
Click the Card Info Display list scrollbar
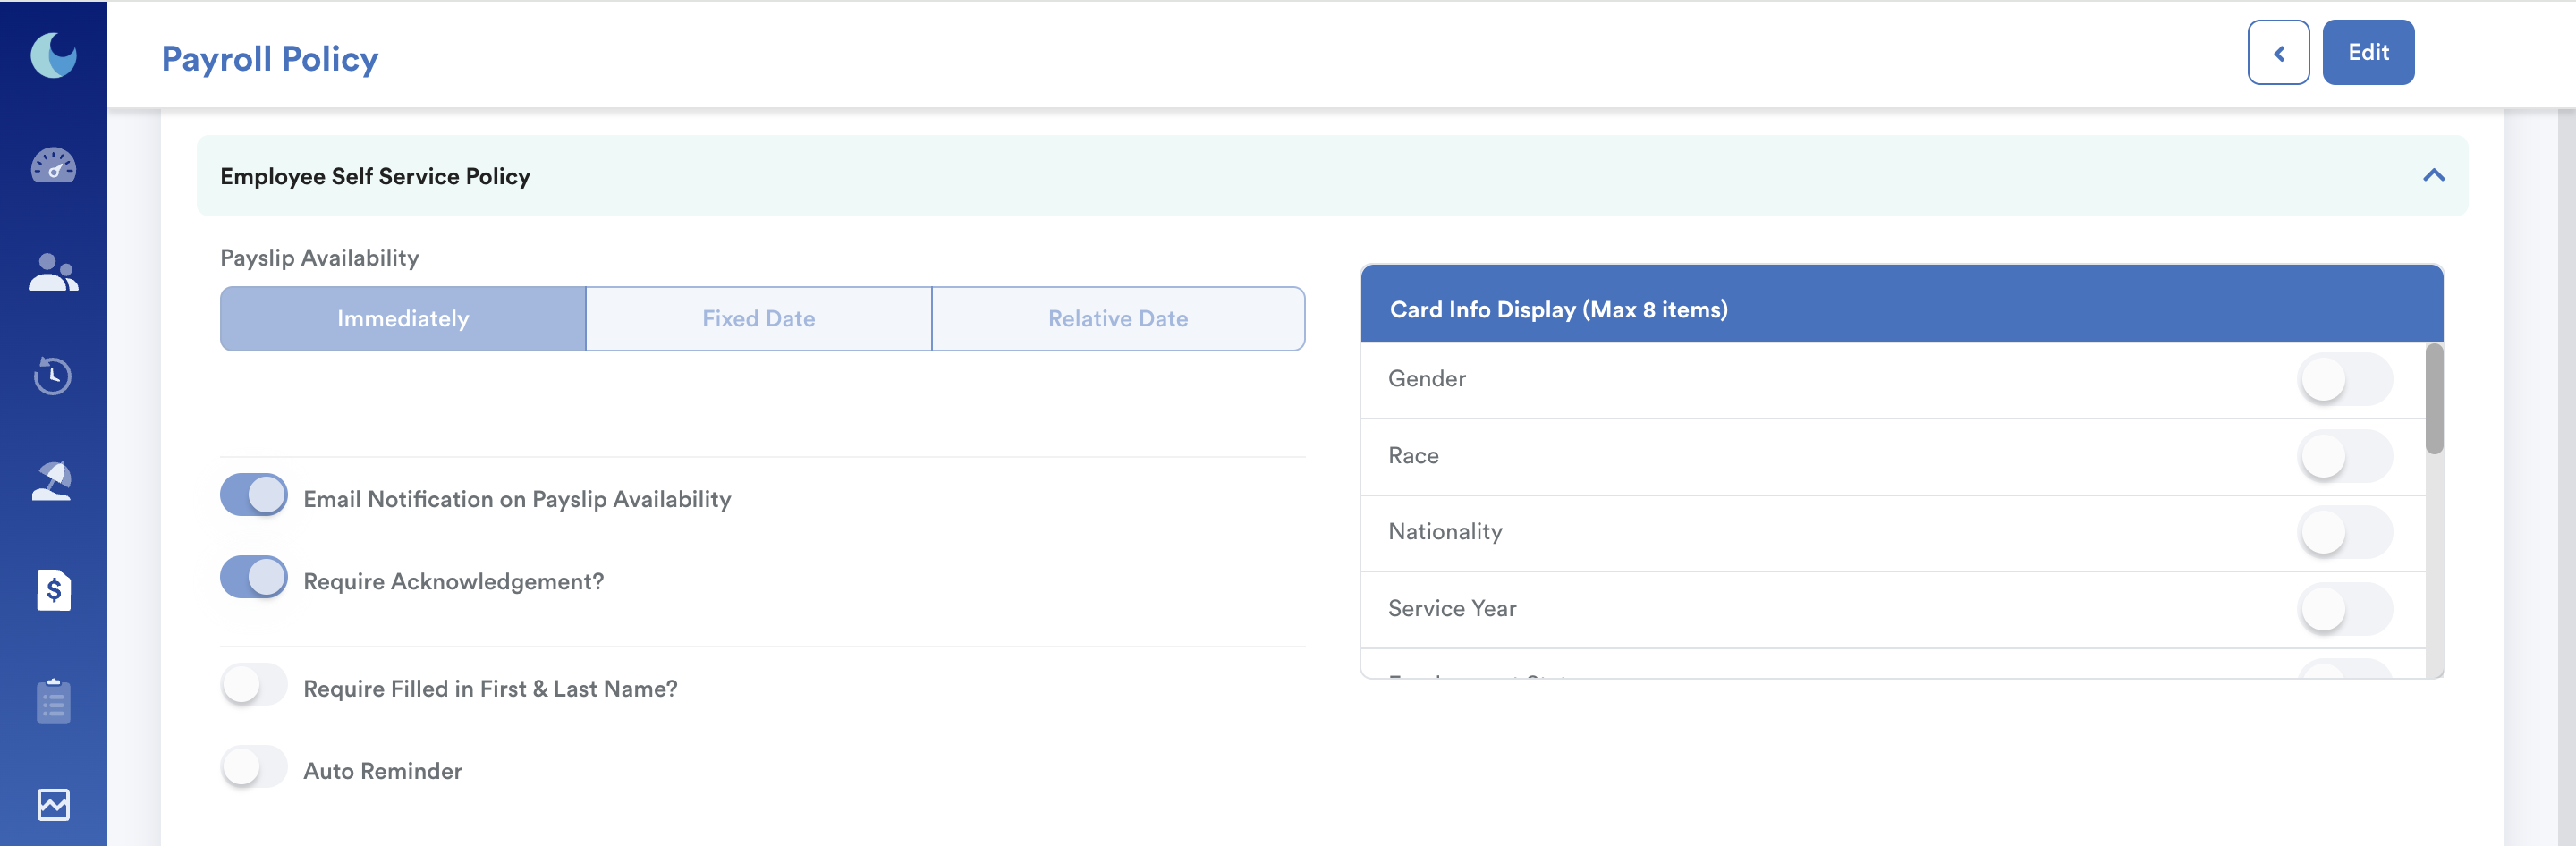click(x=2434, y=399)
